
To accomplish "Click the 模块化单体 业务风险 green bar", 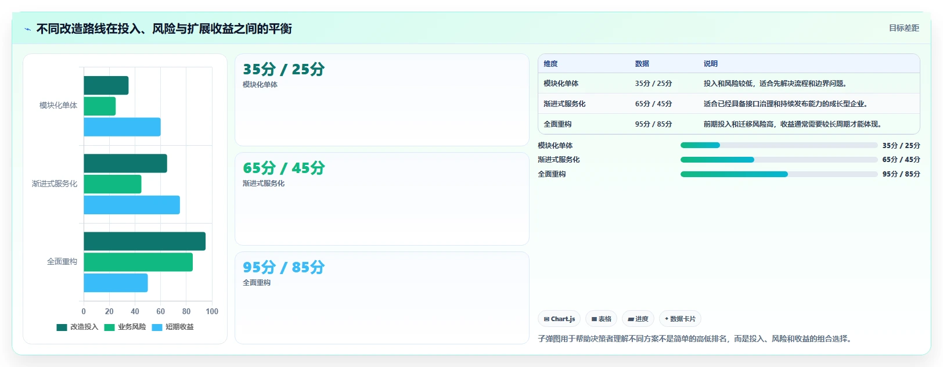I will [100, 106].
